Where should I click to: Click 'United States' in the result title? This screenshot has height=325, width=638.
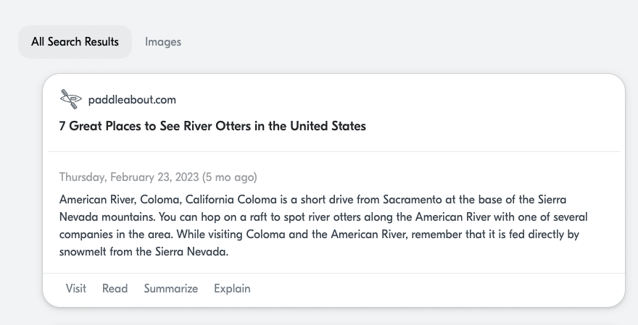(x=328, y=126)
